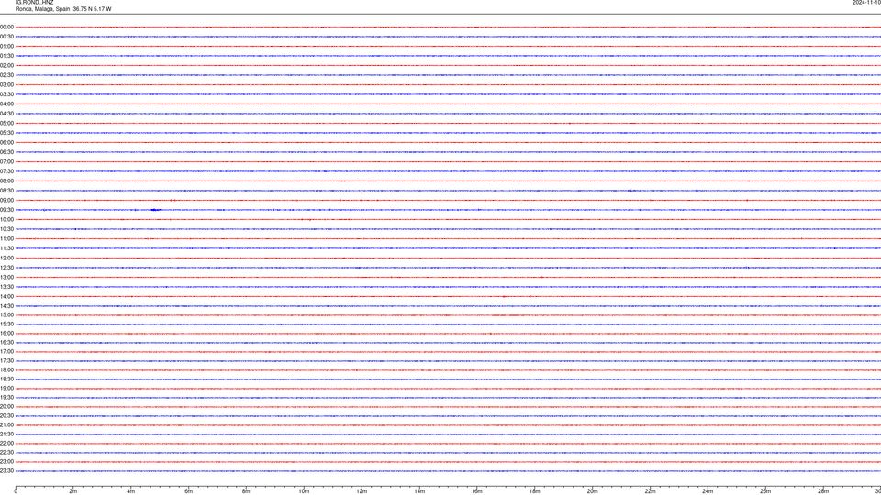Pick the '15:30' row label
Viewport: 881px width, 495px height.
(6, 324)
